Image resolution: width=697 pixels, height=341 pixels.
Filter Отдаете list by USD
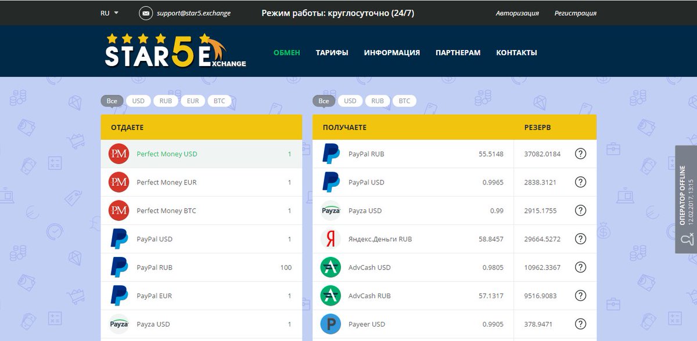coord(138,101)
